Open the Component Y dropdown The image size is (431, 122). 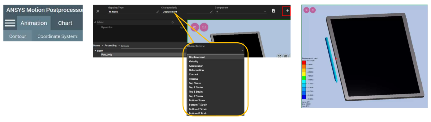[x=241, y=12]
